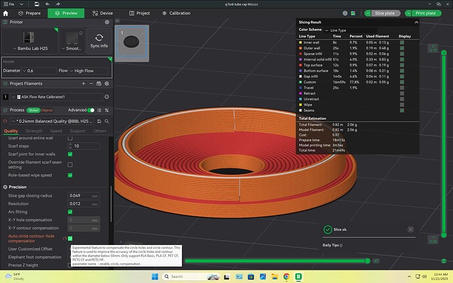Image resolution: width=453 pixels, height=283 pixels.
Task: Click horizontal move slider handle
Action: point(367,261)
